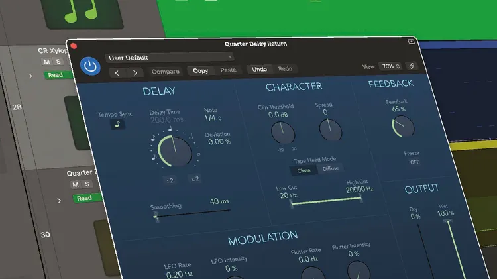497x279 pixels.
Task: Click the Delay Time 200.0 ms value
Action: 167,120
